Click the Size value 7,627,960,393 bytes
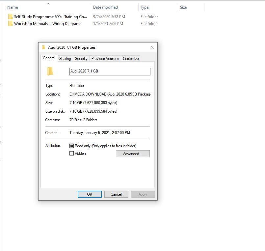This screenshot has width=265, height=251. (93, 103)
